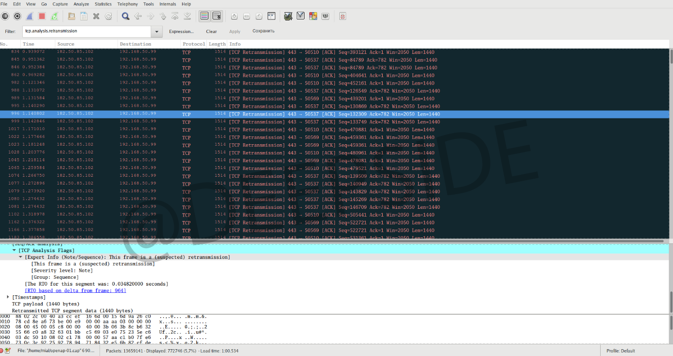Open the filter history dropdown arrow
The image size is (673, 356).
[x=156, y=32]
